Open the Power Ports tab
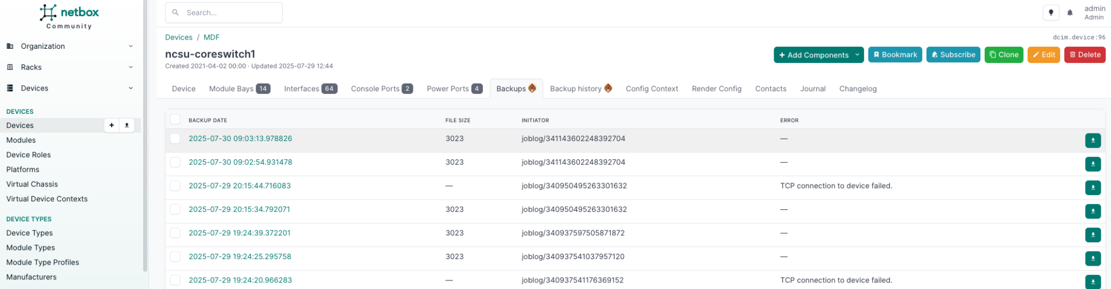This screenshot has height=289, width=1111. (455, 89)
